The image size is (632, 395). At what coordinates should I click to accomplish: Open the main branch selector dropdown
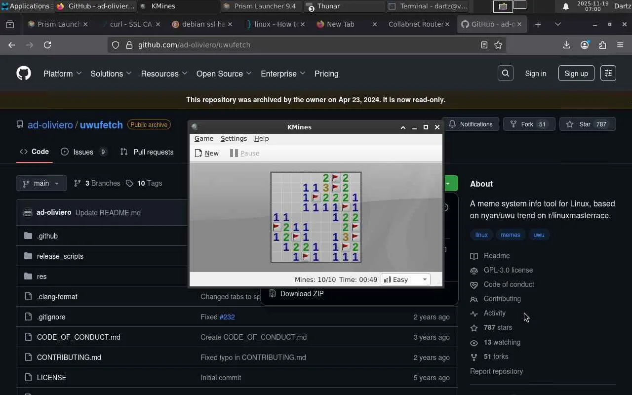click(x=41, y=183)
